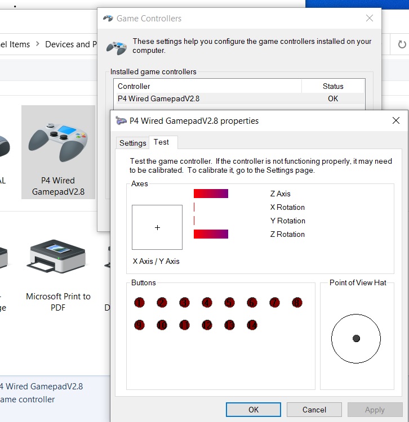Click button 12 indicator in Buttons group
This screenshot has width=409, height=422.
coord(207,325)
